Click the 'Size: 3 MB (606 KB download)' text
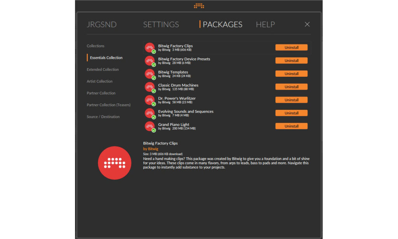The image size is (398, 239). pos(163,154)
